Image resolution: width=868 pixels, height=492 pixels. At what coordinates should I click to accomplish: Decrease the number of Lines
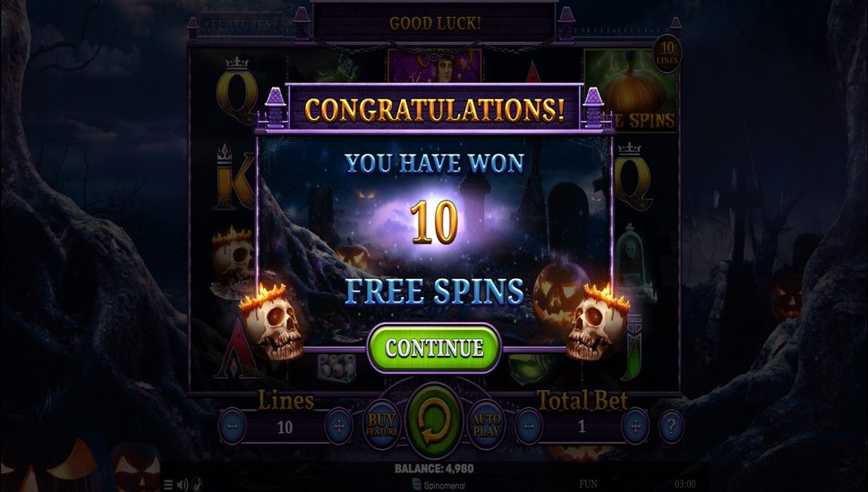[233, 427]
